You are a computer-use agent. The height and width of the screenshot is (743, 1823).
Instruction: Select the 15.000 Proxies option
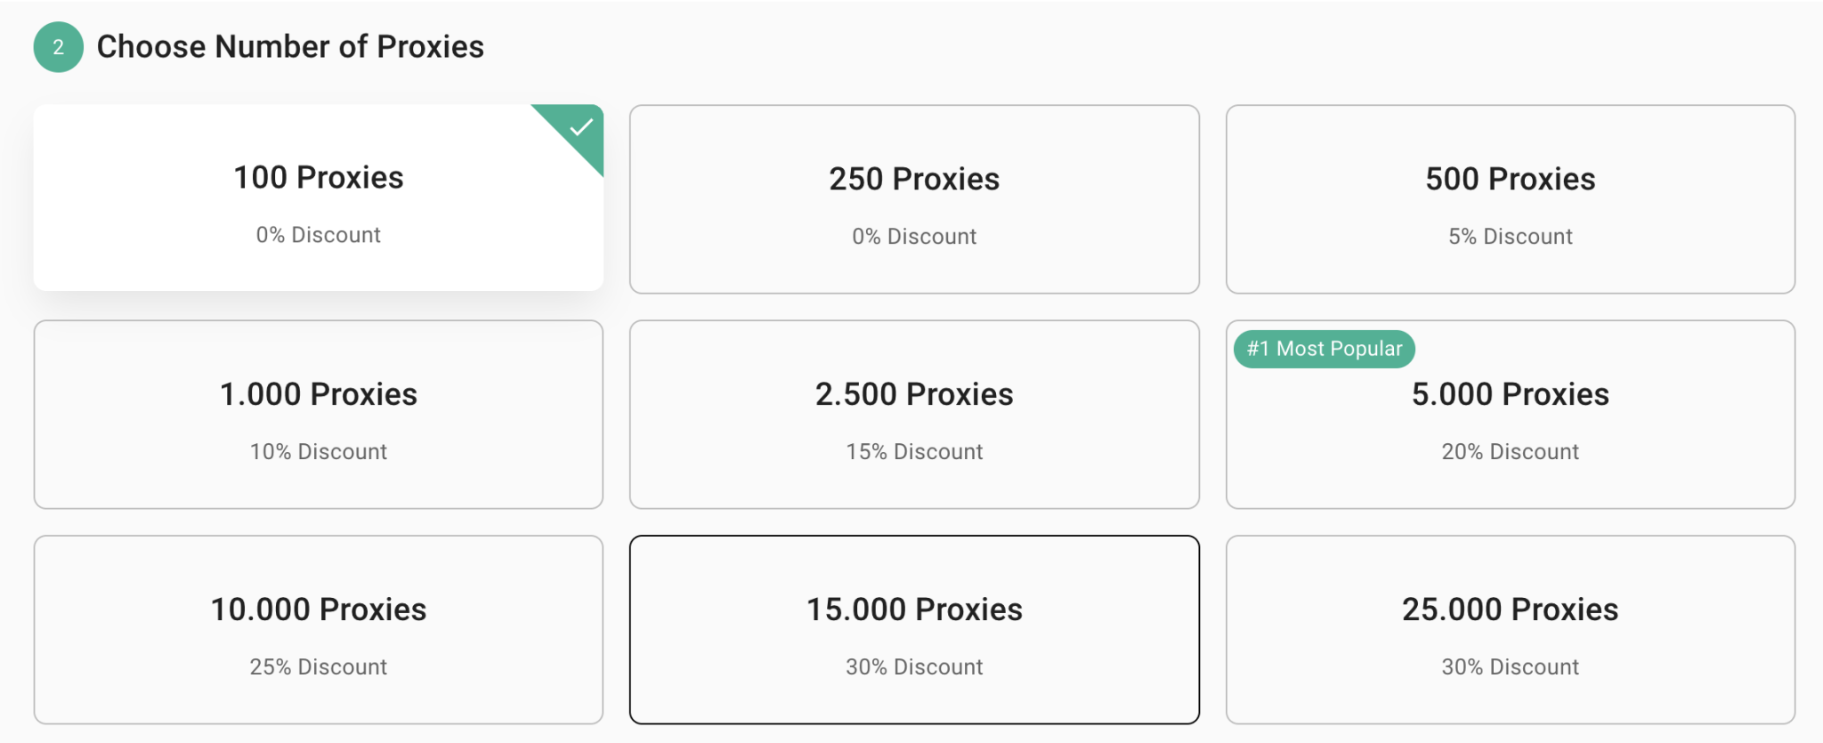pyautogui.click(x=914, y=629)
